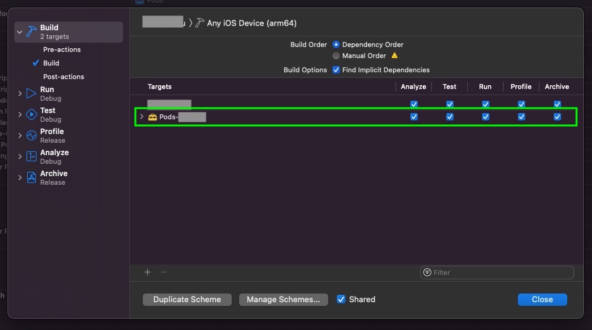The image size is (592, 330).
Task: Click the Manual Order warning icon
Action: coord(395,56)
